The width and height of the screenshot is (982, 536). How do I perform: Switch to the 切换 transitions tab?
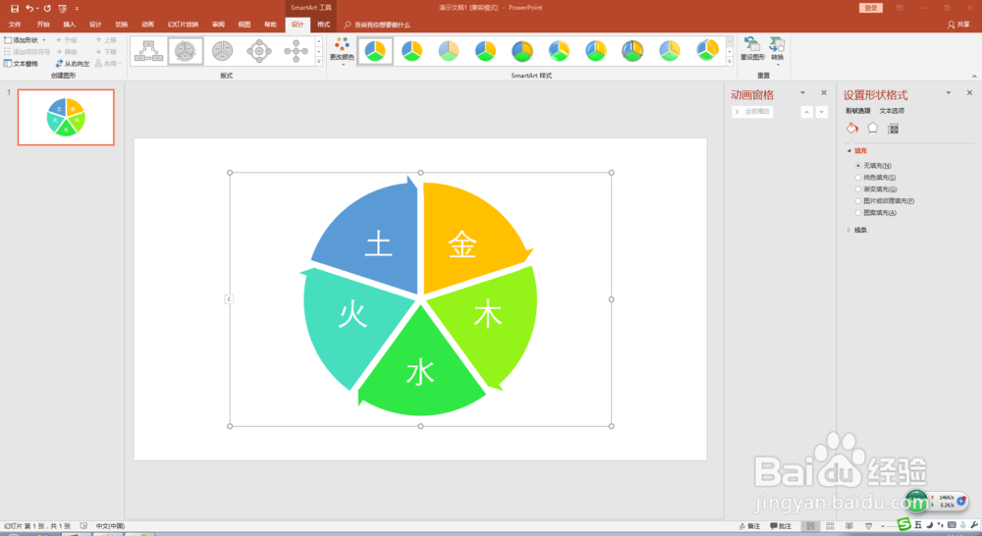click(122, 25)
